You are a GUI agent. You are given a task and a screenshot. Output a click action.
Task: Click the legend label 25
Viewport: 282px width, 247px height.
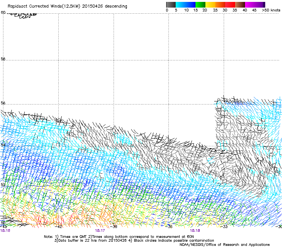pyautogui.click(x=215, y=10)
